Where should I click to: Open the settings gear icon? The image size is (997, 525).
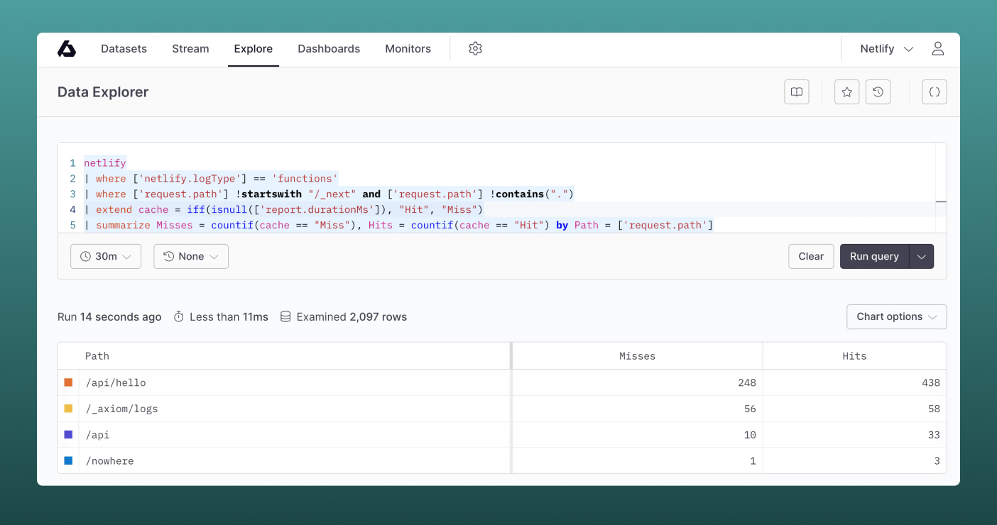[476, 49]
